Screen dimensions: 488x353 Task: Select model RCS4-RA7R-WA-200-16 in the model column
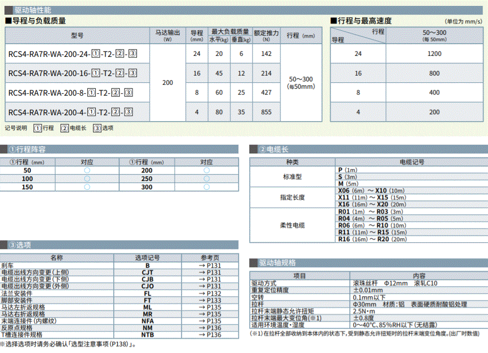pyautogui.click(x=73, y=73)
